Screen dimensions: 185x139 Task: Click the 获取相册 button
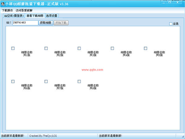click(x=46, y=23)
